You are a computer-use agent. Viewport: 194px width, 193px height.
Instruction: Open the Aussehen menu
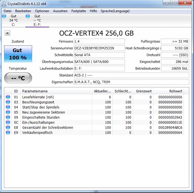[60, 11]
